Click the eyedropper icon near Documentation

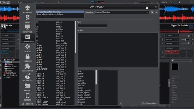coord(121,103)
